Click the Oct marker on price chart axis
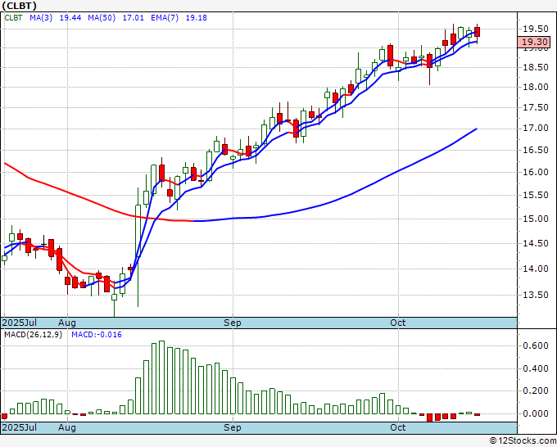The height and width of the screenshot is (447, 557). (x=399, y=323)
